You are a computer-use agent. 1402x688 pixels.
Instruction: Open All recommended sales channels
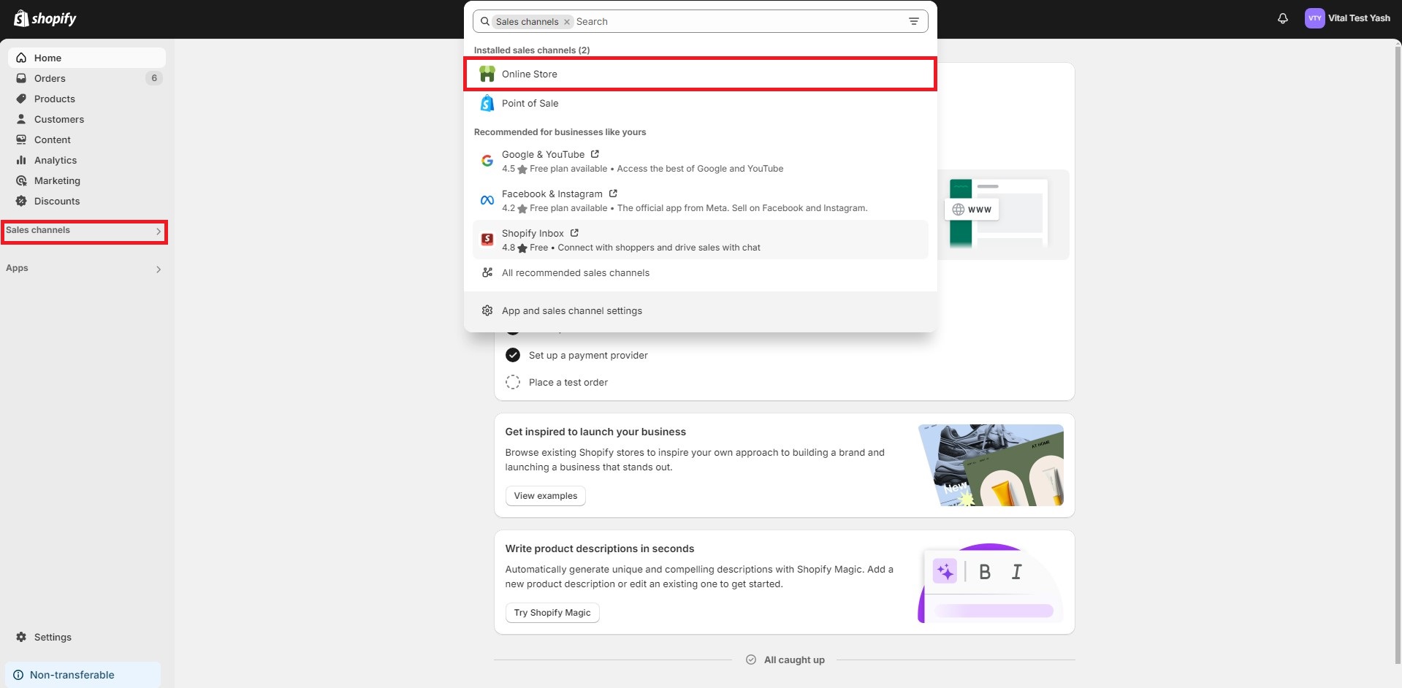[x=700, y=272]
